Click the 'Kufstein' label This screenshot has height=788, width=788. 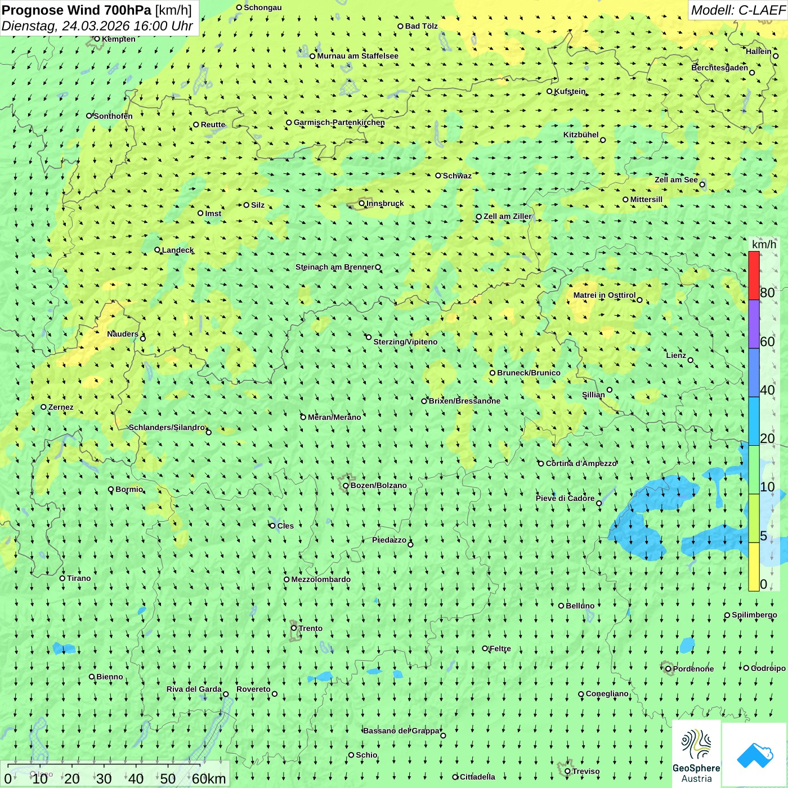tap(570, 92)
